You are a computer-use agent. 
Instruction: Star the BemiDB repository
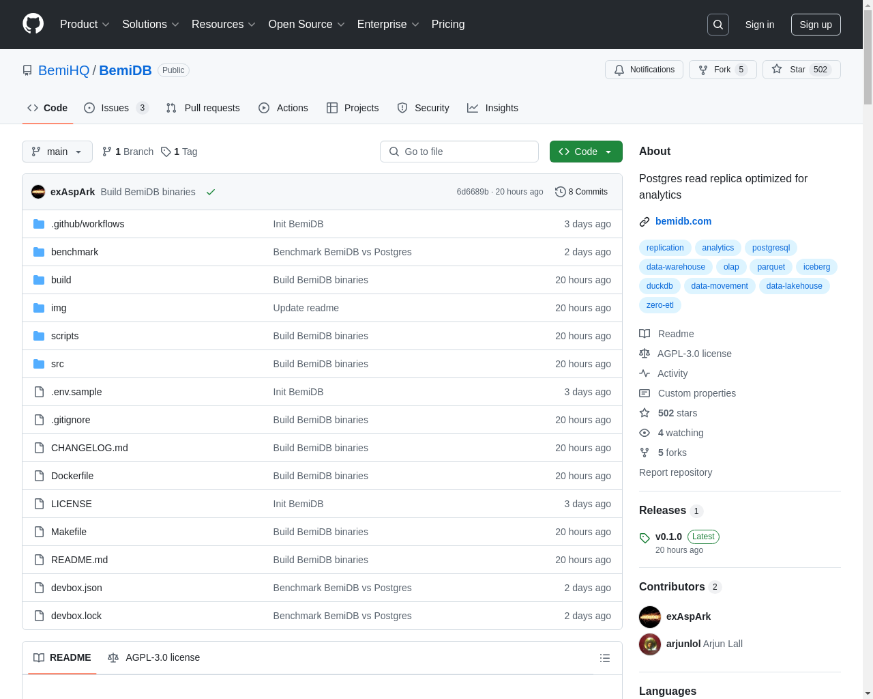pyautogui.click(x=801, y=70)
